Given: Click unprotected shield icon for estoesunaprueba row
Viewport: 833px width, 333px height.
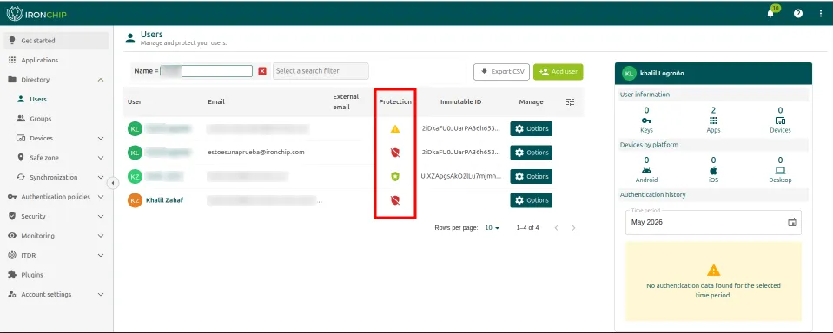Looking at the screenshot, I should pyautogui.click(x=394, y=153).
